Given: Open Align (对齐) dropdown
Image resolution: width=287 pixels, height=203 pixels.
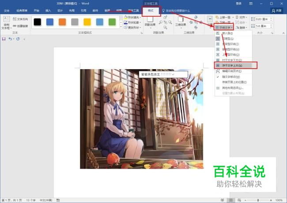Looking at the screenshot, I should tap(242, 17).
